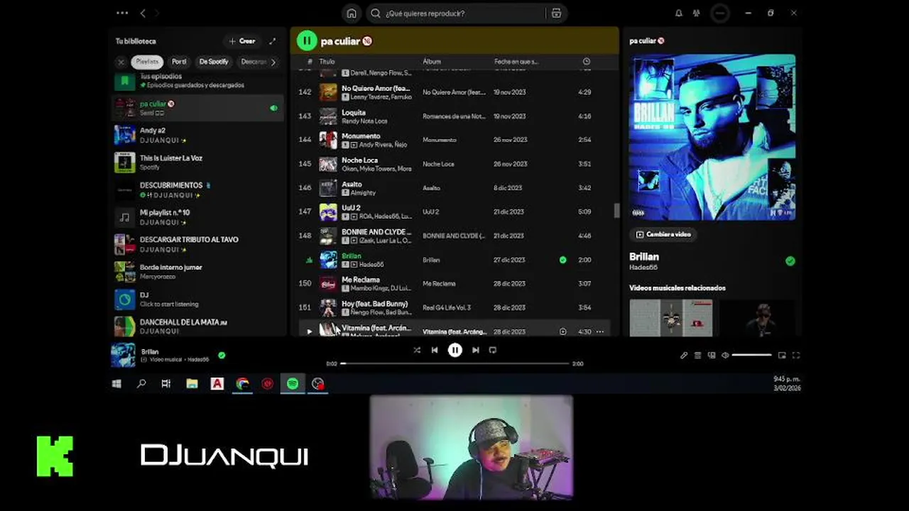909x511 pixels.
Task: Open the Browse icon in search bar
Action: [556, 13]
